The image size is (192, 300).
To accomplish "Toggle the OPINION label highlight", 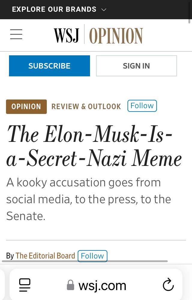I will [26, 106].
